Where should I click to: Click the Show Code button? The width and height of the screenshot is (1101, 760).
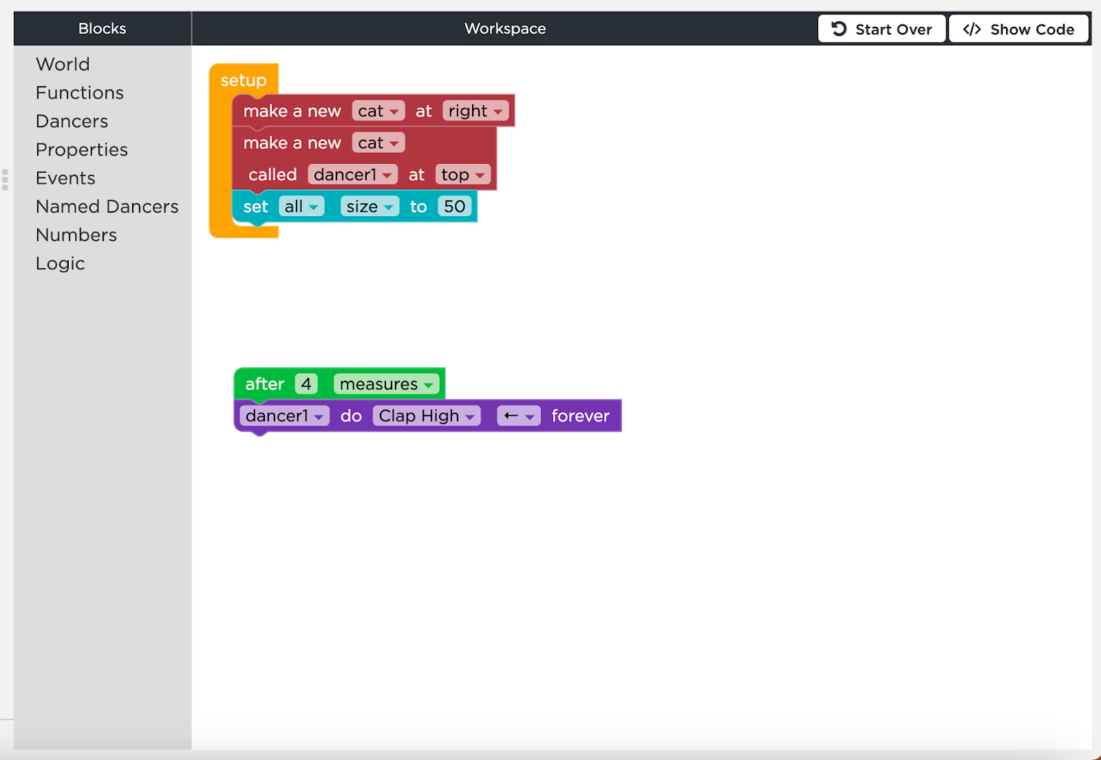1018,29
